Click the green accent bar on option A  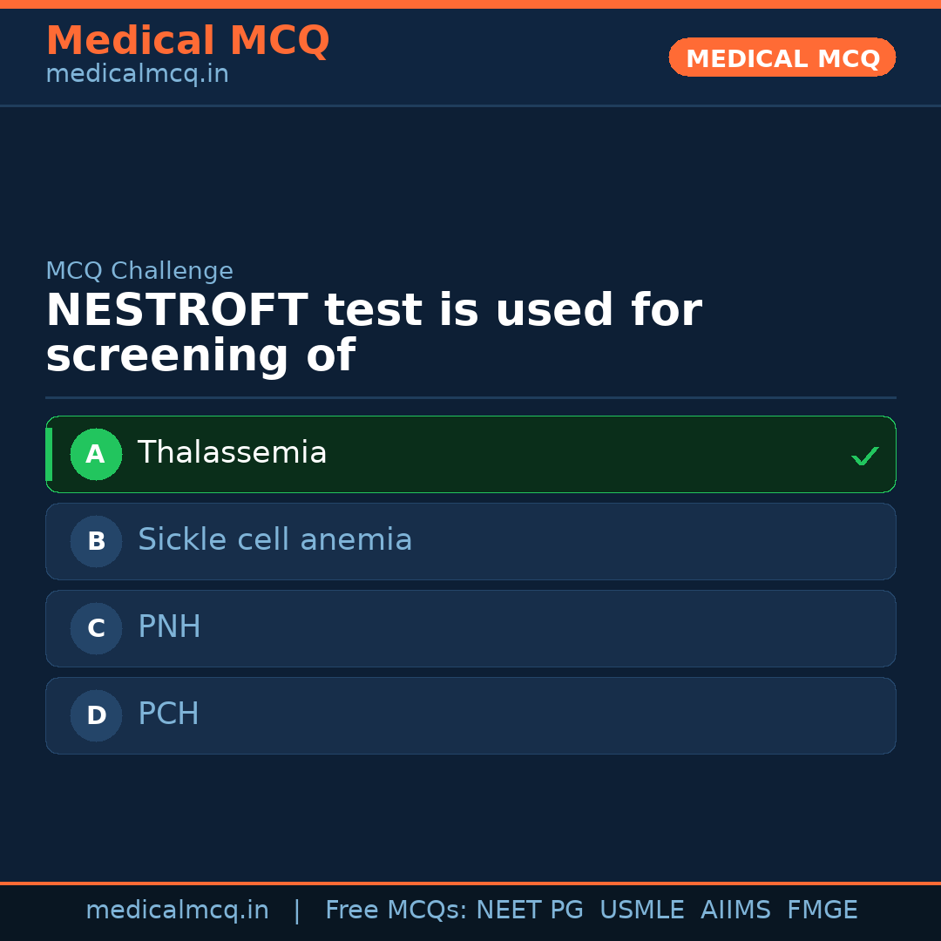(49, 454)
